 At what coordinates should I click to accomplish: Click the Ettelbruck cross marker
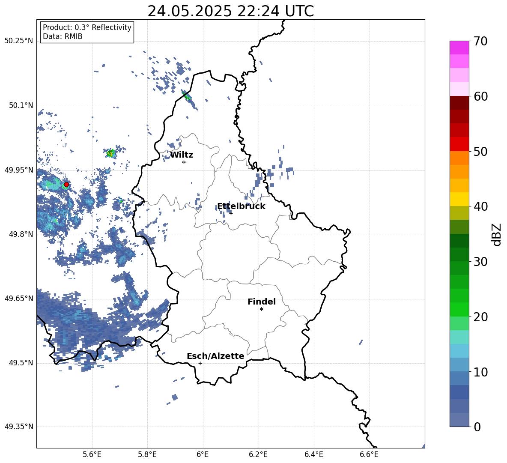click(x=231, y=213)
